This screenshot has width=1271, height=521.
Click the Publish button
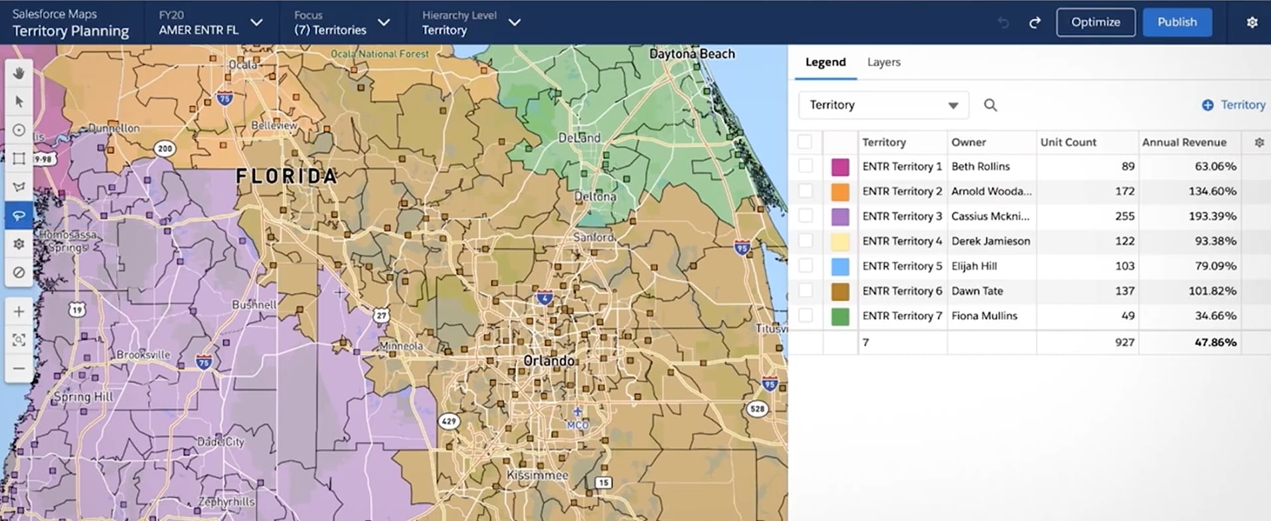(x=1177, y=22)
